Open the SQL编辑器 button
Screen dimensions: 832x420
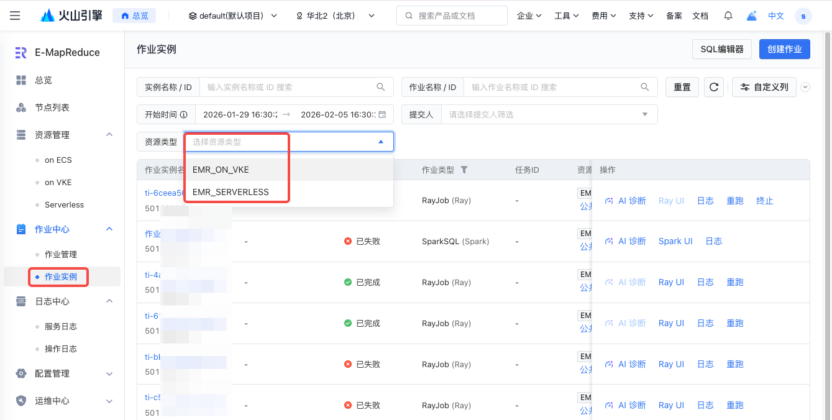click(721, 49)
